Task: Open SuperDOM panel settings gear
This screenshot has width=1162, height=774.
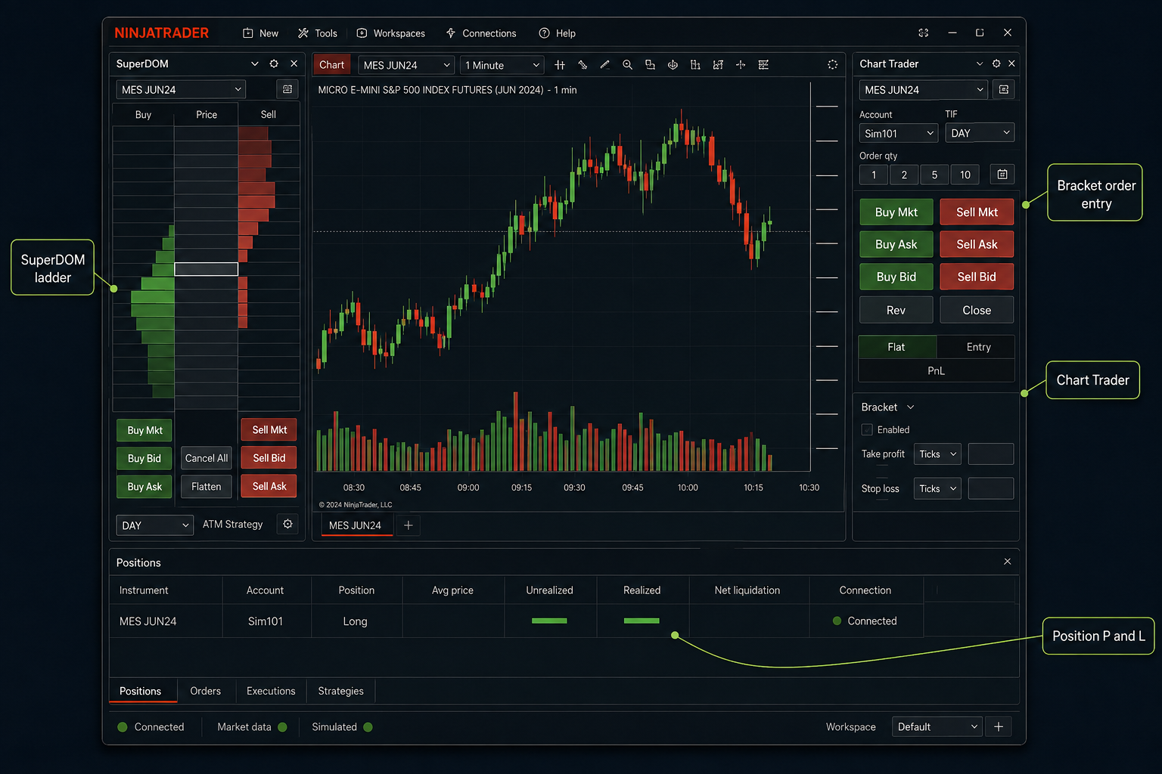Action: 274,64
